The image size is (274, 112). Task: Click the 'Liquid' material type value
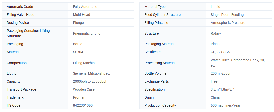click(x=216, y=7)
